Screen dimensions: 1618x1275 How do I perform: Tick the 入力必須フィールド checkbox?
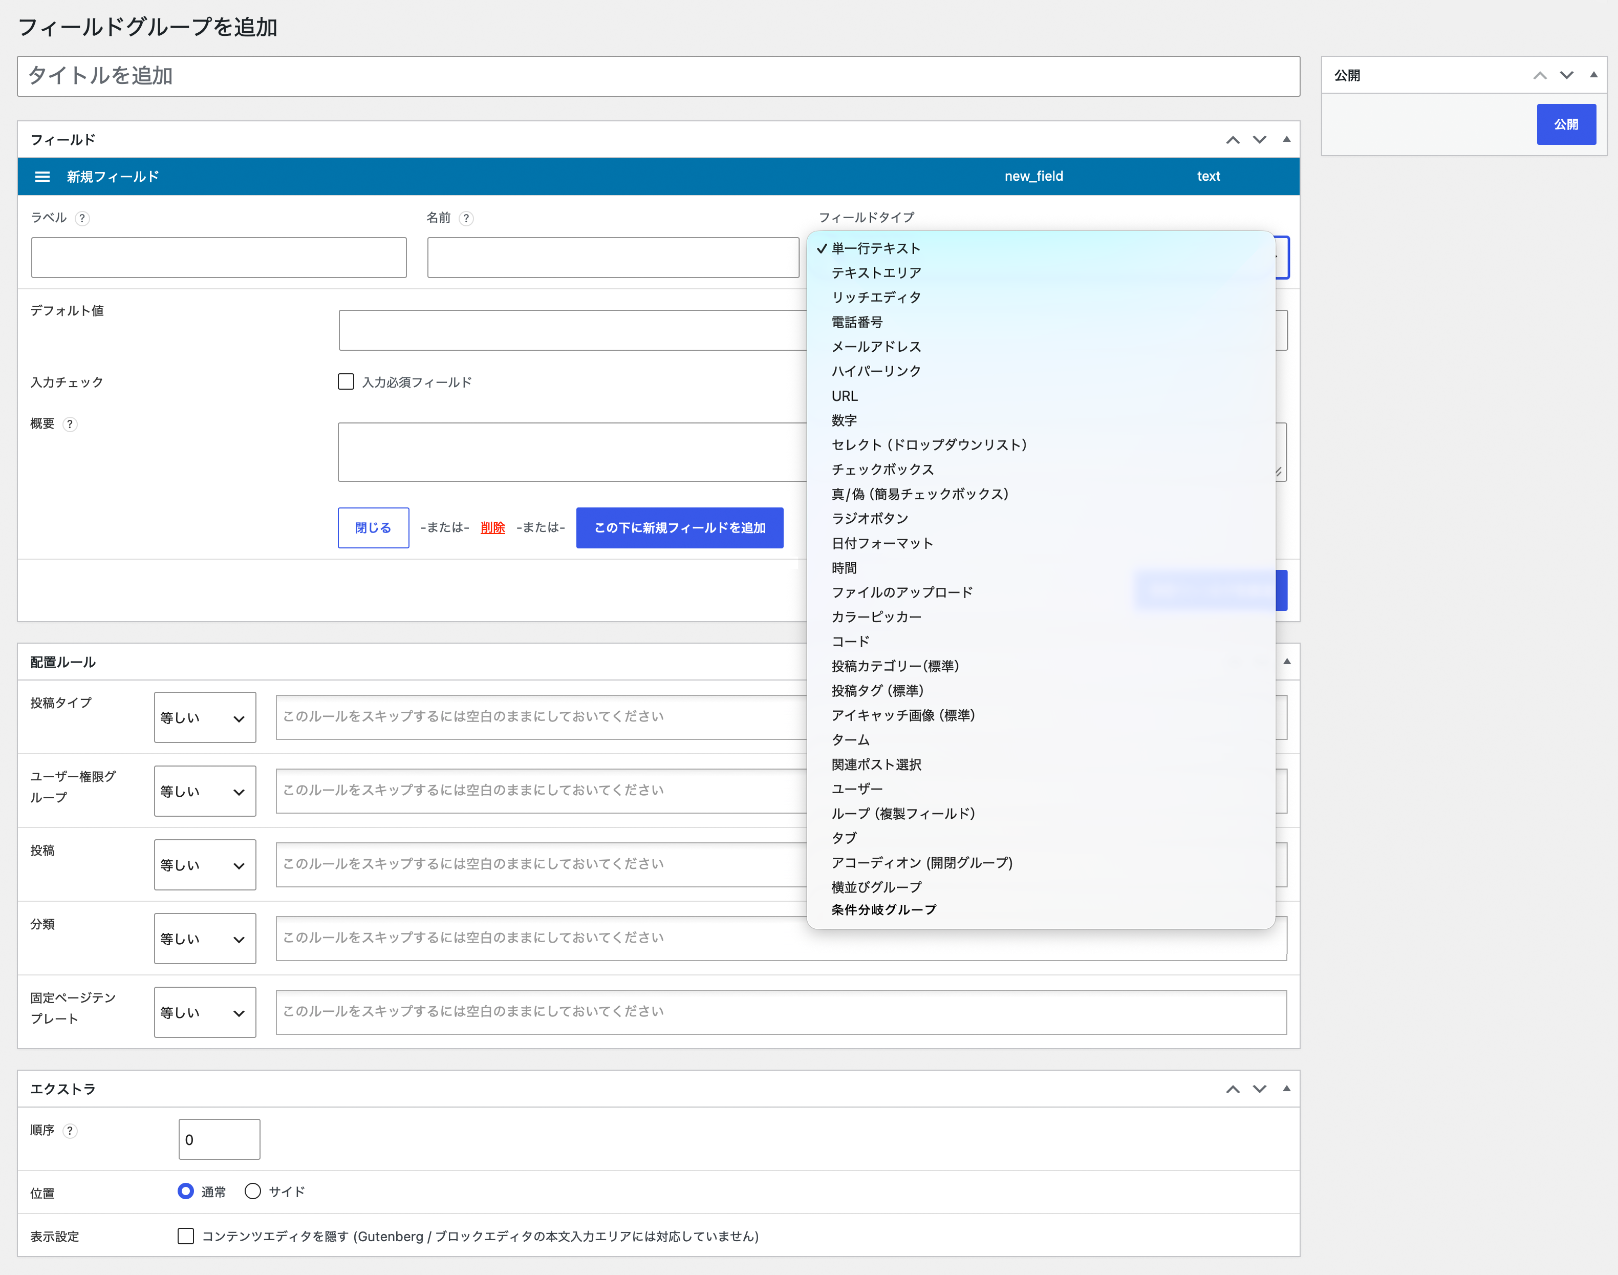click(346, 381)
